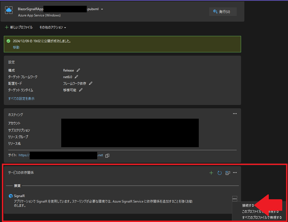Open the site https URL link

click(61, 155)
